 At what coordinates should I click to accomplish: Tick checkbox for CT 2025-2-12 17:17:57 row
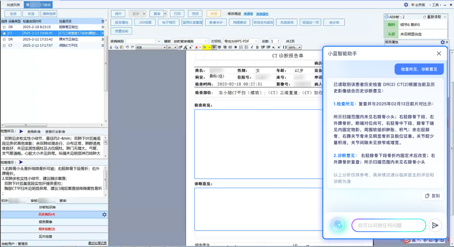pos(4,45)
